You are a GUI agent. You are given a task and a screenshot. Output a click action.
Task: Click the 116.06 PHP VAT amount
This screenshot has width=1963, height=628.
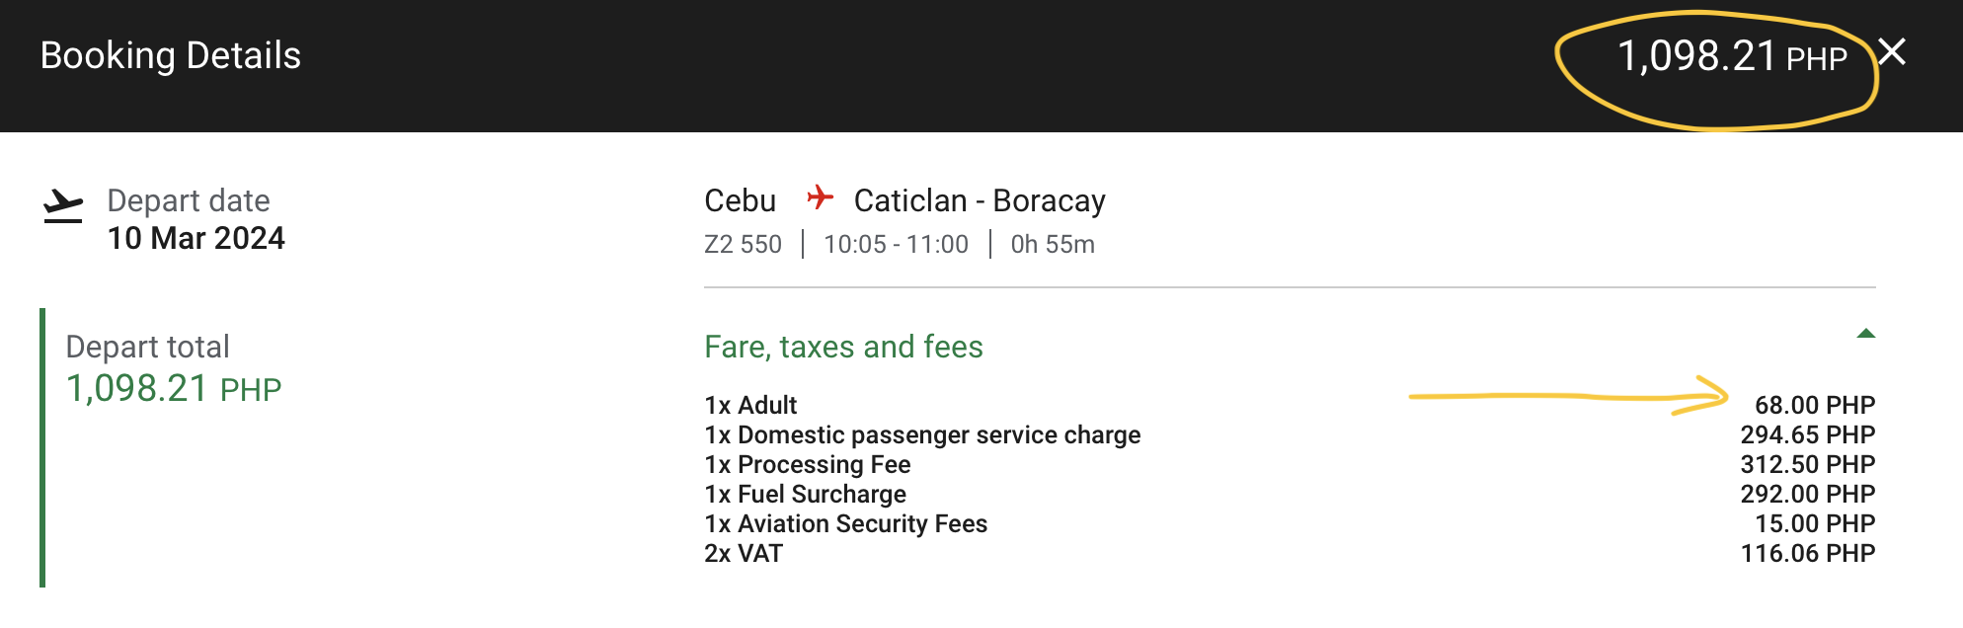(1807, 553)
